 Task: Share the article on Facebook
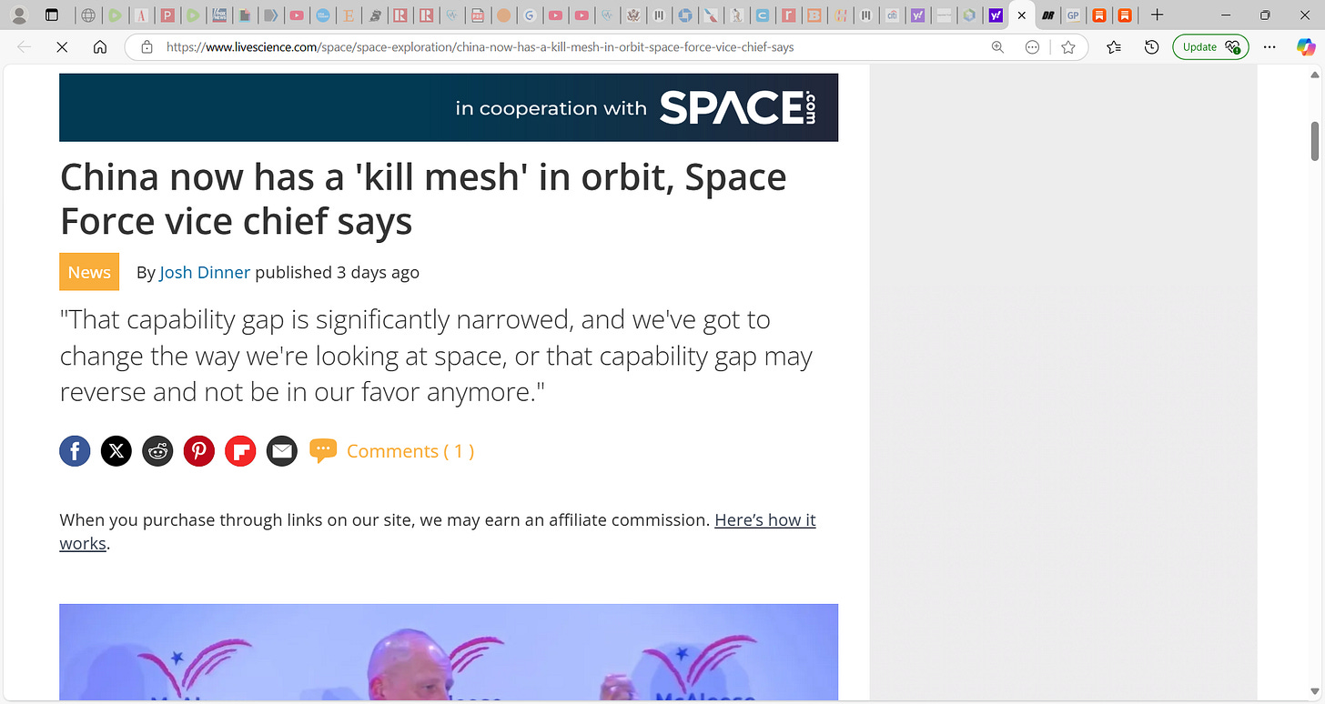click(x=75, y=451)
